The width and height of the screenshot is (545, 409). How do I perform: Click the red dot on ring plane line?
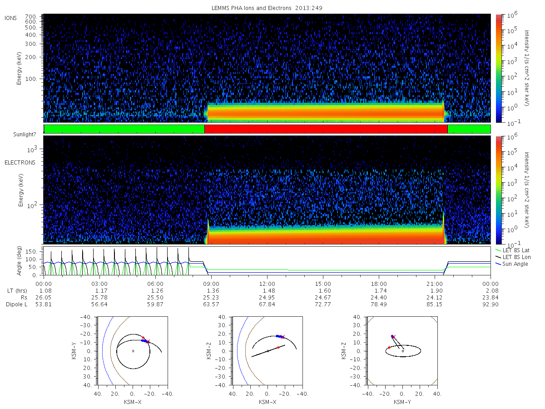pyautogui.click(x=278, y=348)
